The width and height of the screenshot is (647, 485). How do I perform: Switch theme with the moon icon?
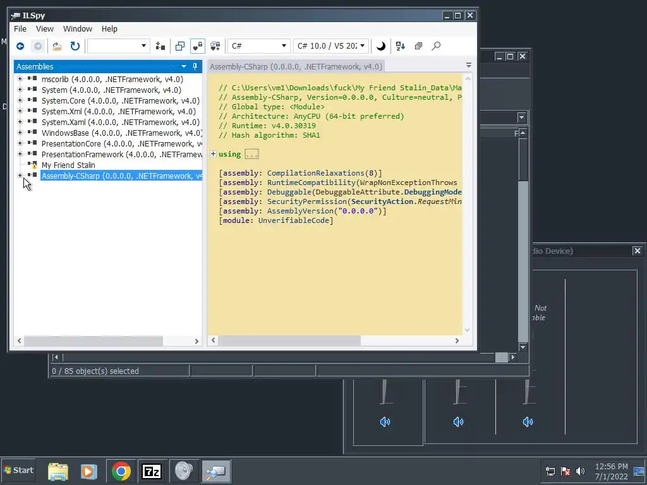[x=381, y=46]
